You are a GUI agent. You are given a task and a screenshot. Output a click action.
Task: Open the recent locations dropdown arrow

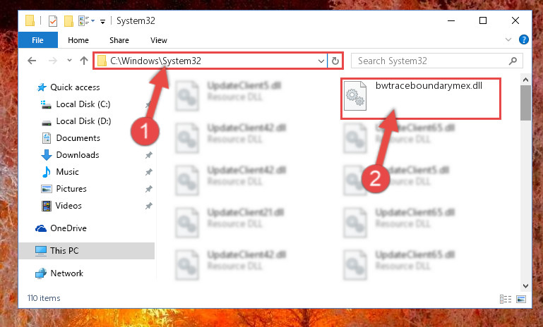click(69, 61)
